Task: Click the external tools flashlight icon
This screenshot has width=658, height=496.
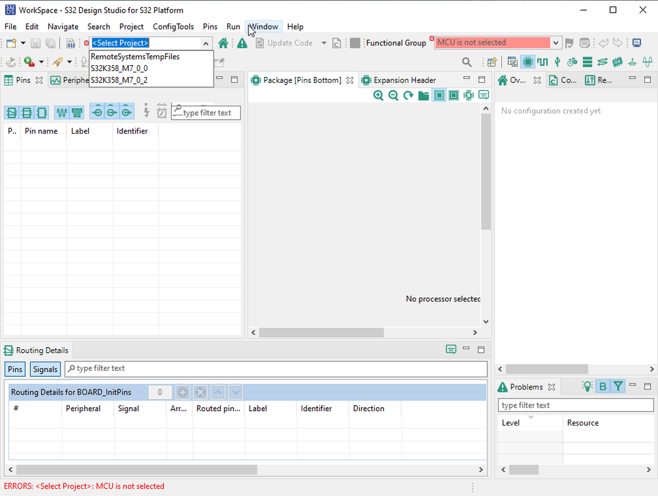Action: pyautogui.click(x=57, y=62)
